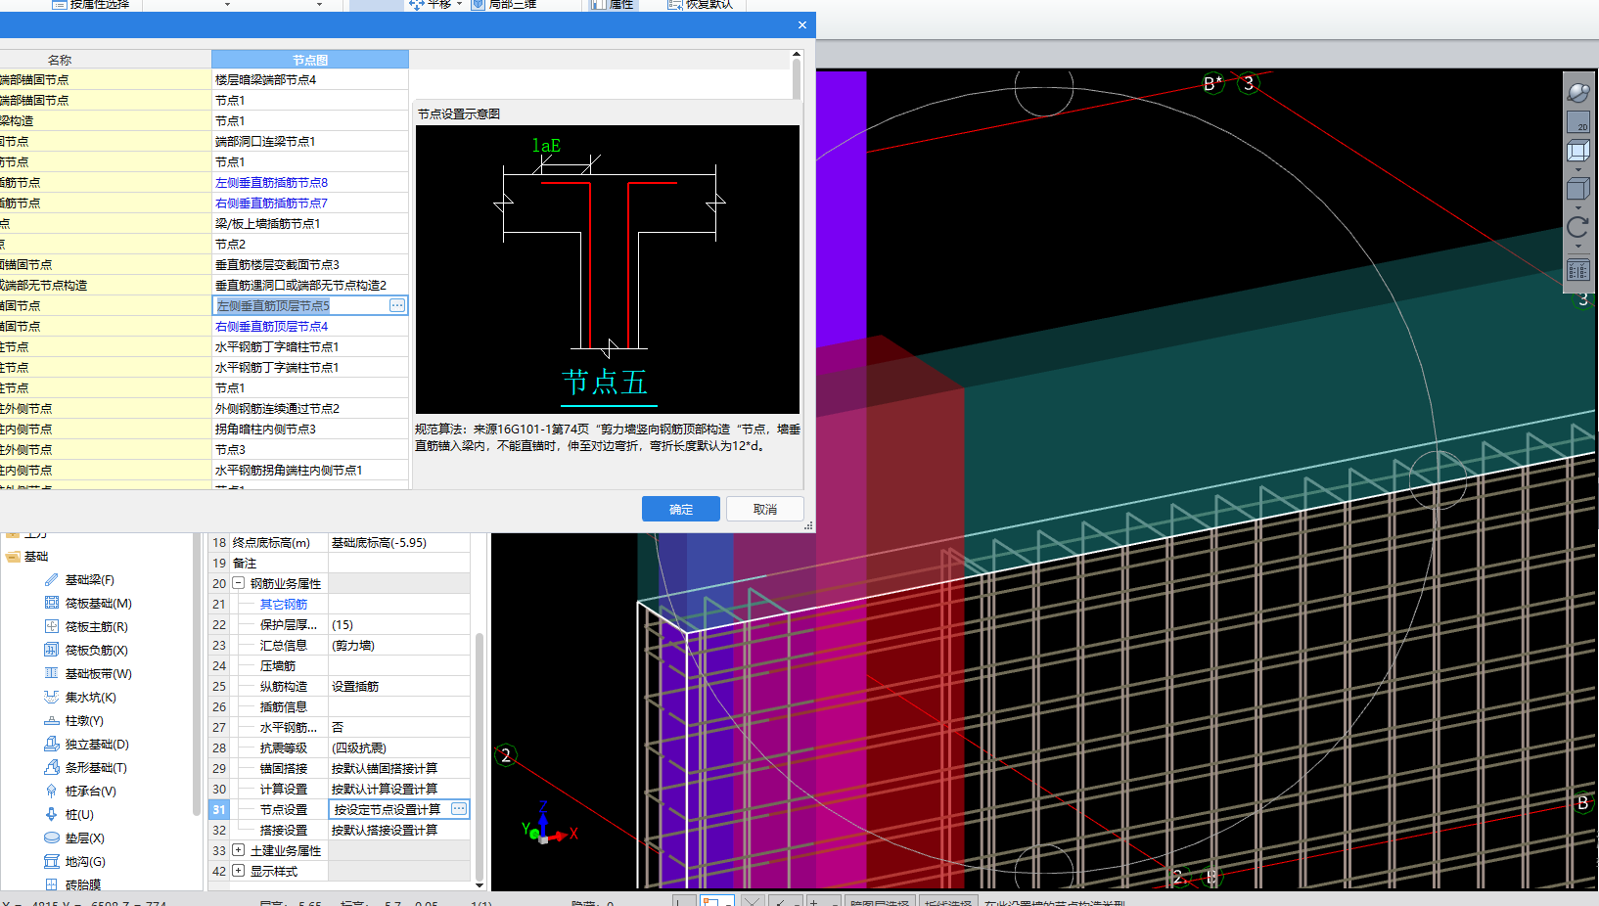Click 按默认计算设置计算 value

coord(399,790)
